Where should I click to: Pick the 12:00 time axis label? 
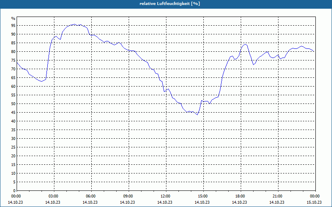point(165,196)
